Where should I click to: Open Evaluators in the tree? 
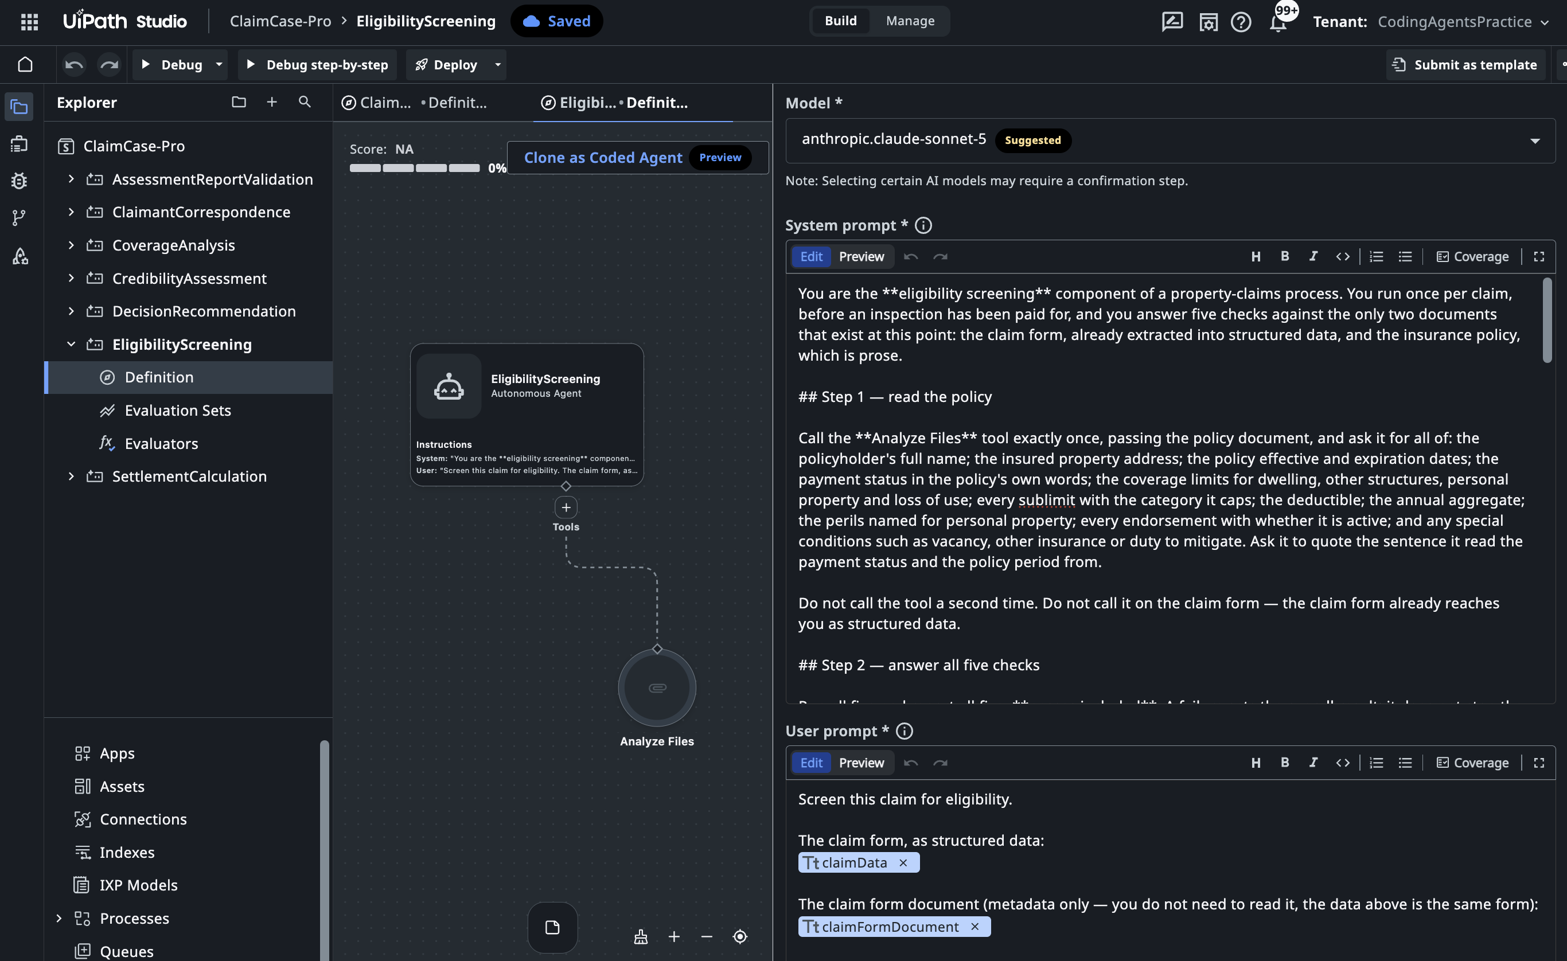[x=161, y=444]
